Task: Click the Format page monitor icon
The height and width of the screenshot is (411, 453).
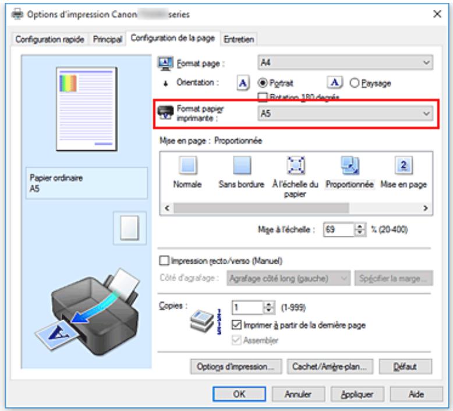Action: click(165, 63)
